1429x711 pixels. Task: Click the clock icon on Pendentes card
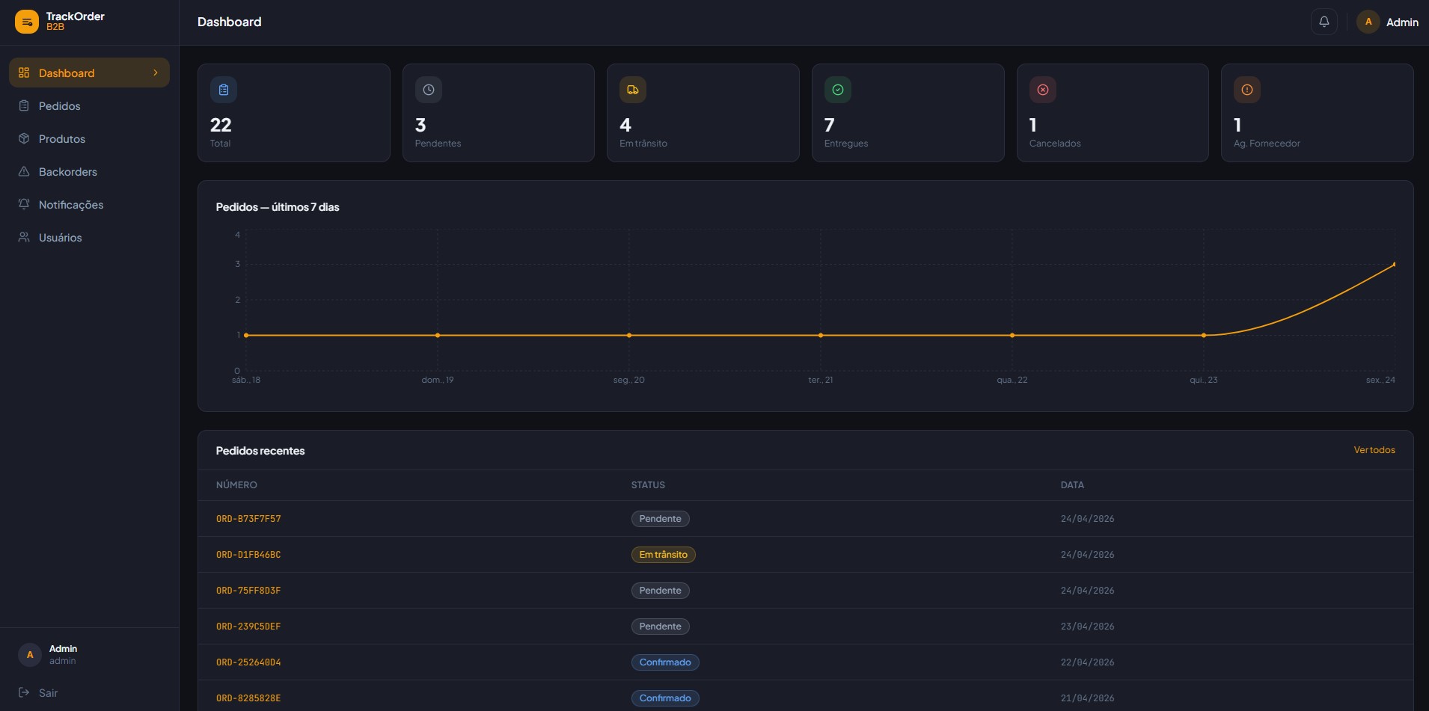pos(428,90)
